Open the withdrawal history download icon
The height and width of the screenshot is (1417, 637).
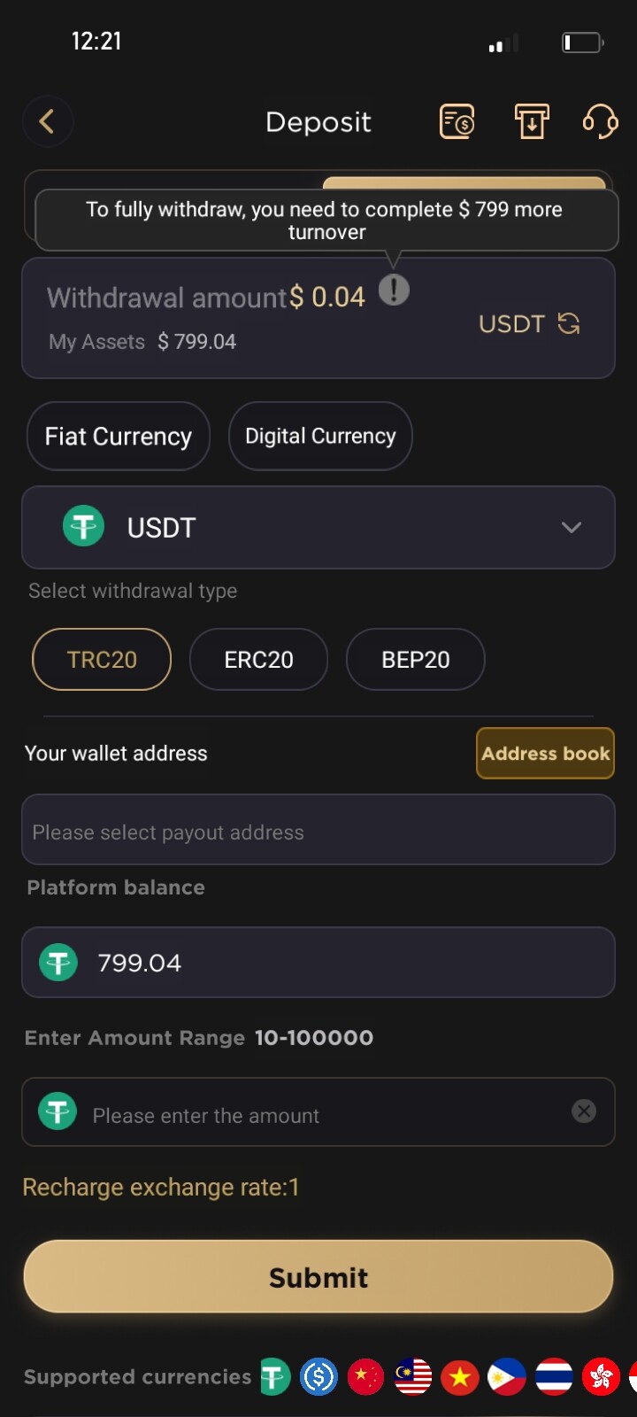click(532, 121)
